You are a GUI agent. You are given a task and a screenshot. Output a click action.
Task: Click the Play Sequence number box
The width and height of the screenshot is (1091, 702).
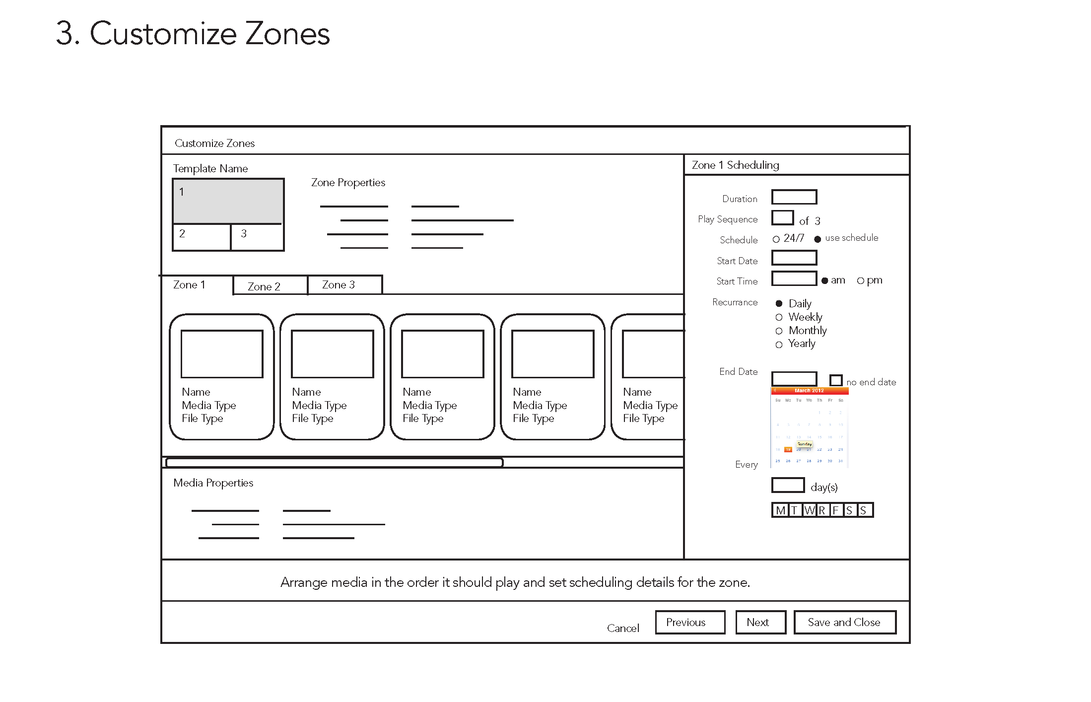(x=783, y=218)
